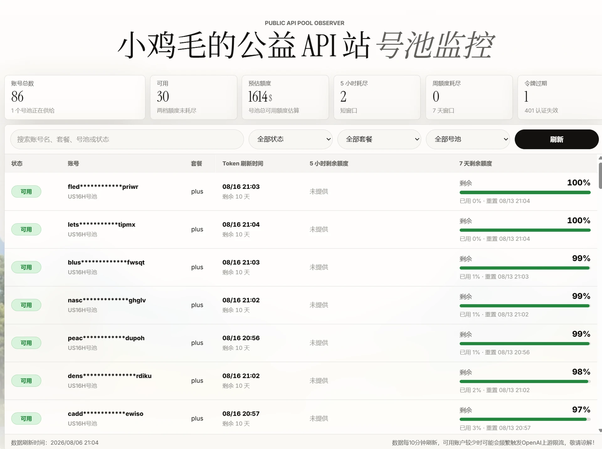This screenshot has width=602, height=449.
Task: Click plus plan in peac***dupoh row
Action: pos(197,343)
